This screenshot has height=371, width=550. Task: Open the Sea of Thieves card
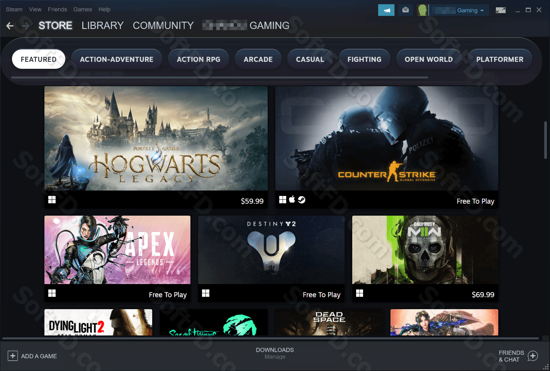pos(214,322)
